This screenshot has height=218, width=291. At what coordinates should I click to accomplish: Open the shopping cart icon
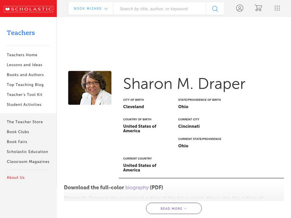point(258,8)
